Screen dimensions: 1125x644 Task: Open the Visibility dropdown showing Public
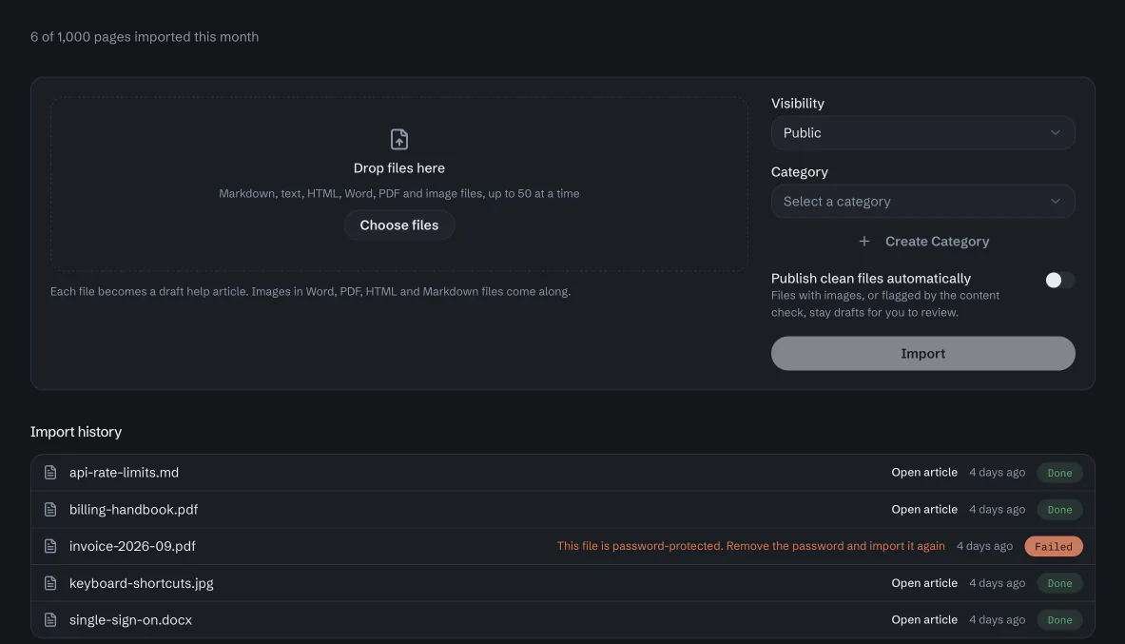coord(922,133)
